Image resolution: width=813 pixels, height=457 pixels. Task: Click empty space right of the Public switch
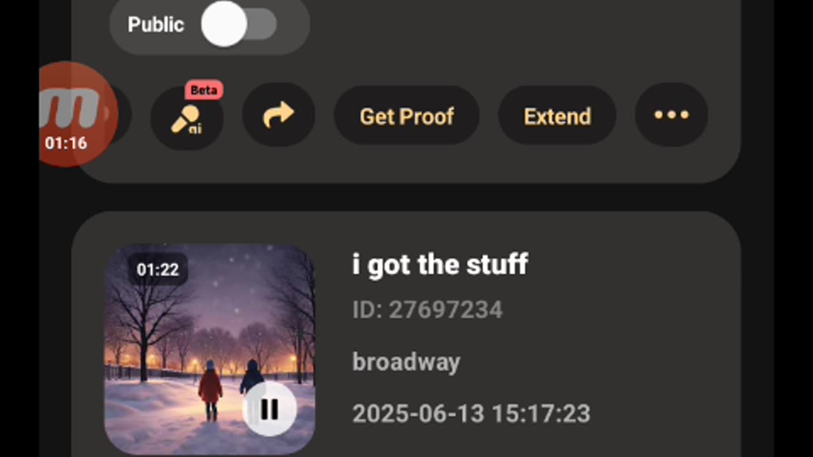508,25
